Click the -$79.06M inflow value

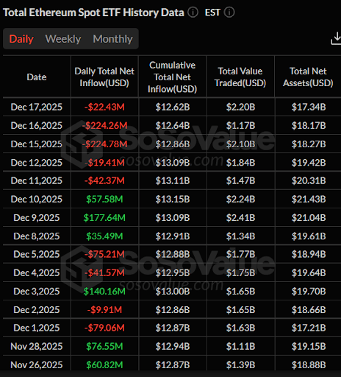(x=104, y=328)
